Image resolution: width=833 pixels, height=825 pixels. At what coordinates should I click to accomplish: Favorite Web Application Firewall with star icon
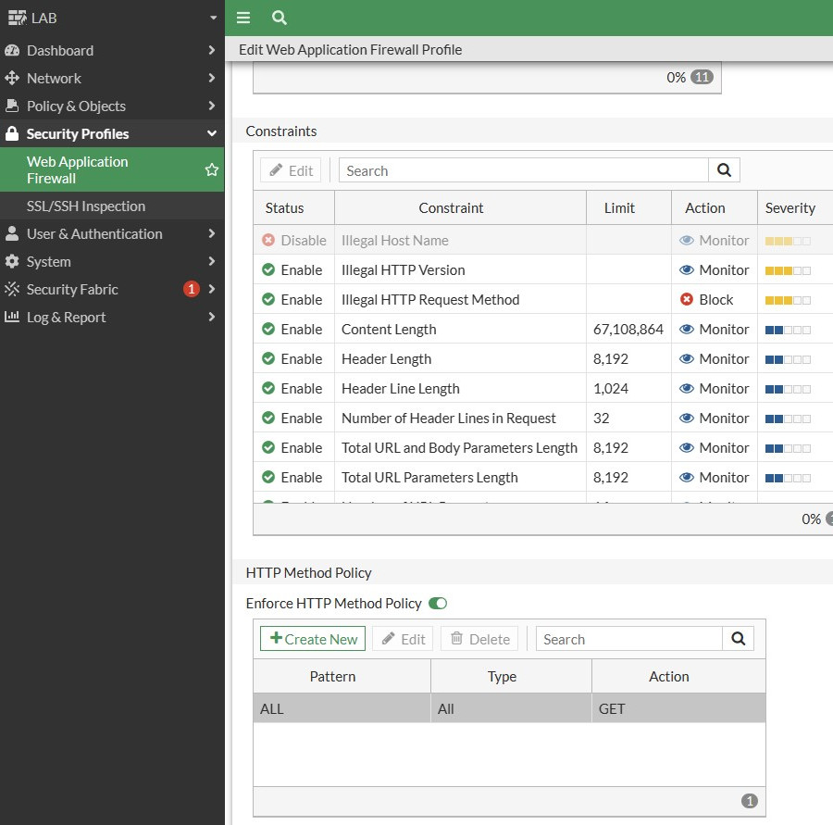click(x=211, y=169)
